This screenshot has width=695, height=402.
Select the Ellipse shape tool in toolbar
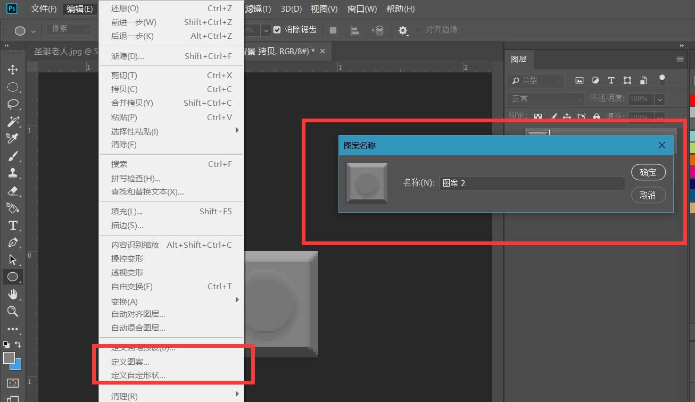13,277
